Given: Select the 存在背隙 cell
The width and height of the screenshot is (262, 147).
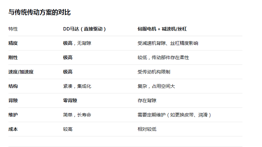Looking at the screenshot, I should coord(147,101).
